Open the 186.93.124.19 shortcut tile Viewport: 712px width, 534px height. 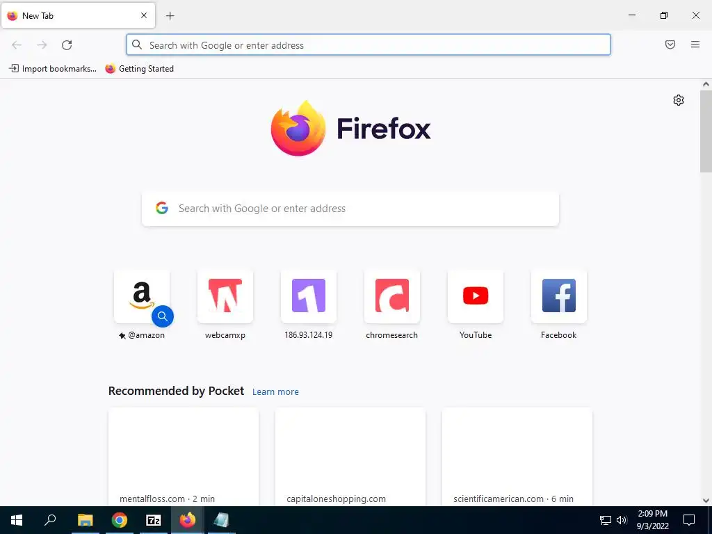[309, 296]
